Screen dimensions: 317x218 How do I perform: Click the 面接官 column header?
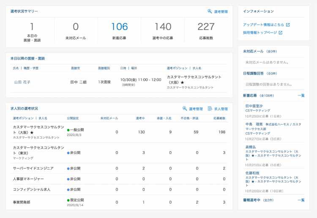(75, 68)
